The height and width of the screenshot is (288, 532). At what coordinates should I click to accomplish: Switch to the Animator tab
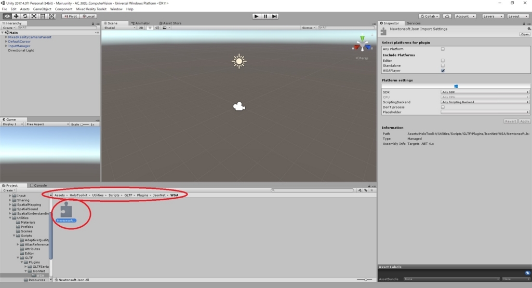coord(140,23)
